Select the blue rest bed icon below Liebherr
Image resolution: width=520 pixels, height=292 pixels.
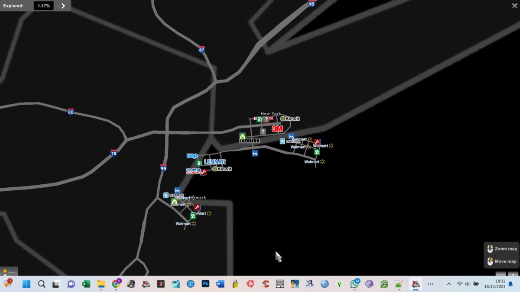[x=255, y=153]
